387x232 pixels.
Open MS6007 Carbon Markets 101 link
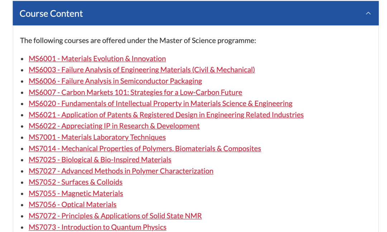(135, 92)
